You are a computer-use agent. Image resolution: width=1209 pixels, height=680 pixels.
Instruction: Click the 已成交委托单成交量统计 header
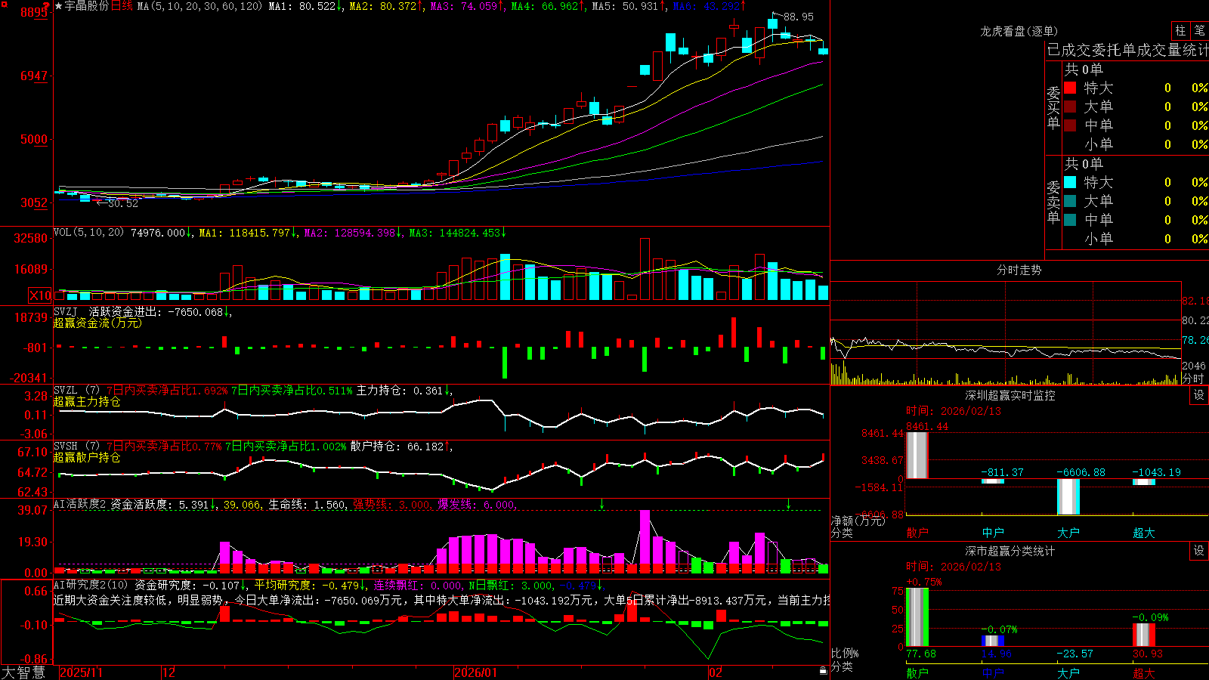point(1127,50)
